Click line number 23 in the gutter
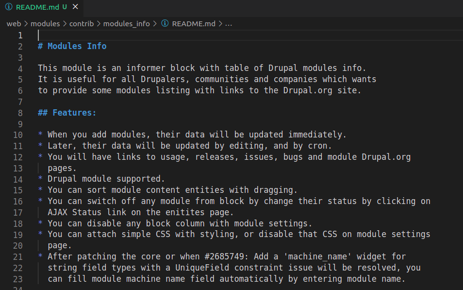Screen dimensions: 463x290 [x=17, y=278]
